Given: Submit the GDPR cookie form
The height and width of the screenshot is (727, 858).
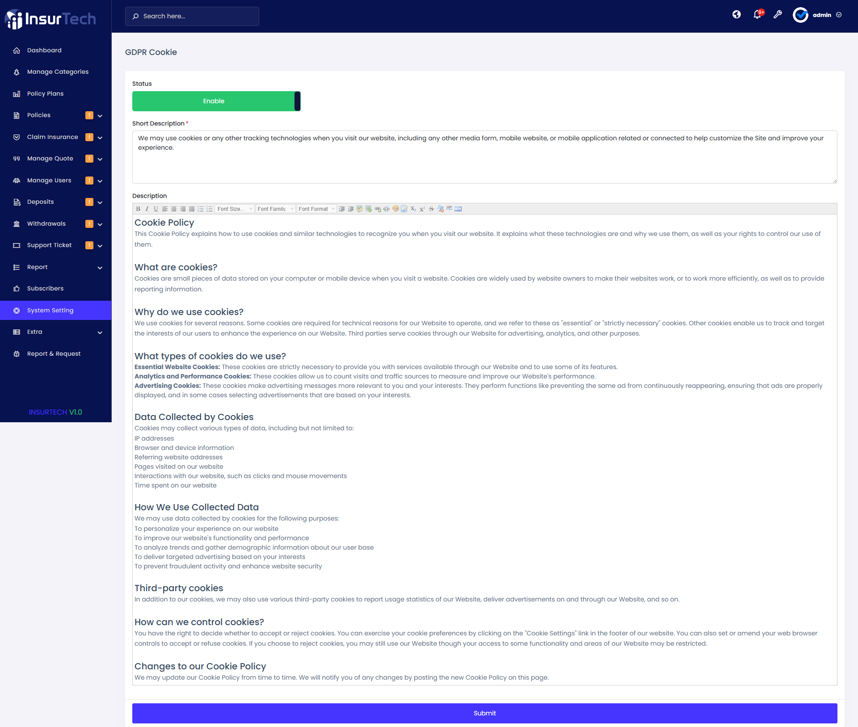Looking at the screenshot, I should (x=484, y=713).
